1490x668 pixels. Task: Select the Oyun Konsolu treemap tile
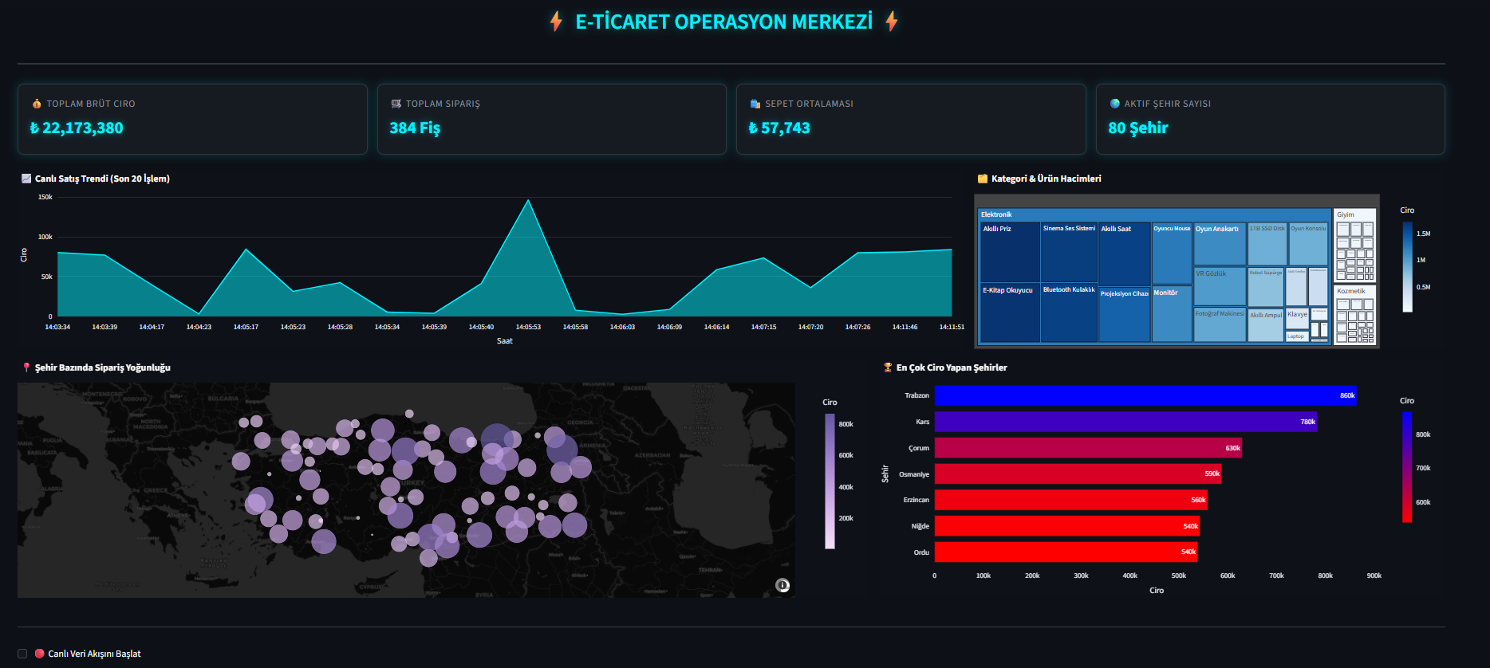[1308, 244]
